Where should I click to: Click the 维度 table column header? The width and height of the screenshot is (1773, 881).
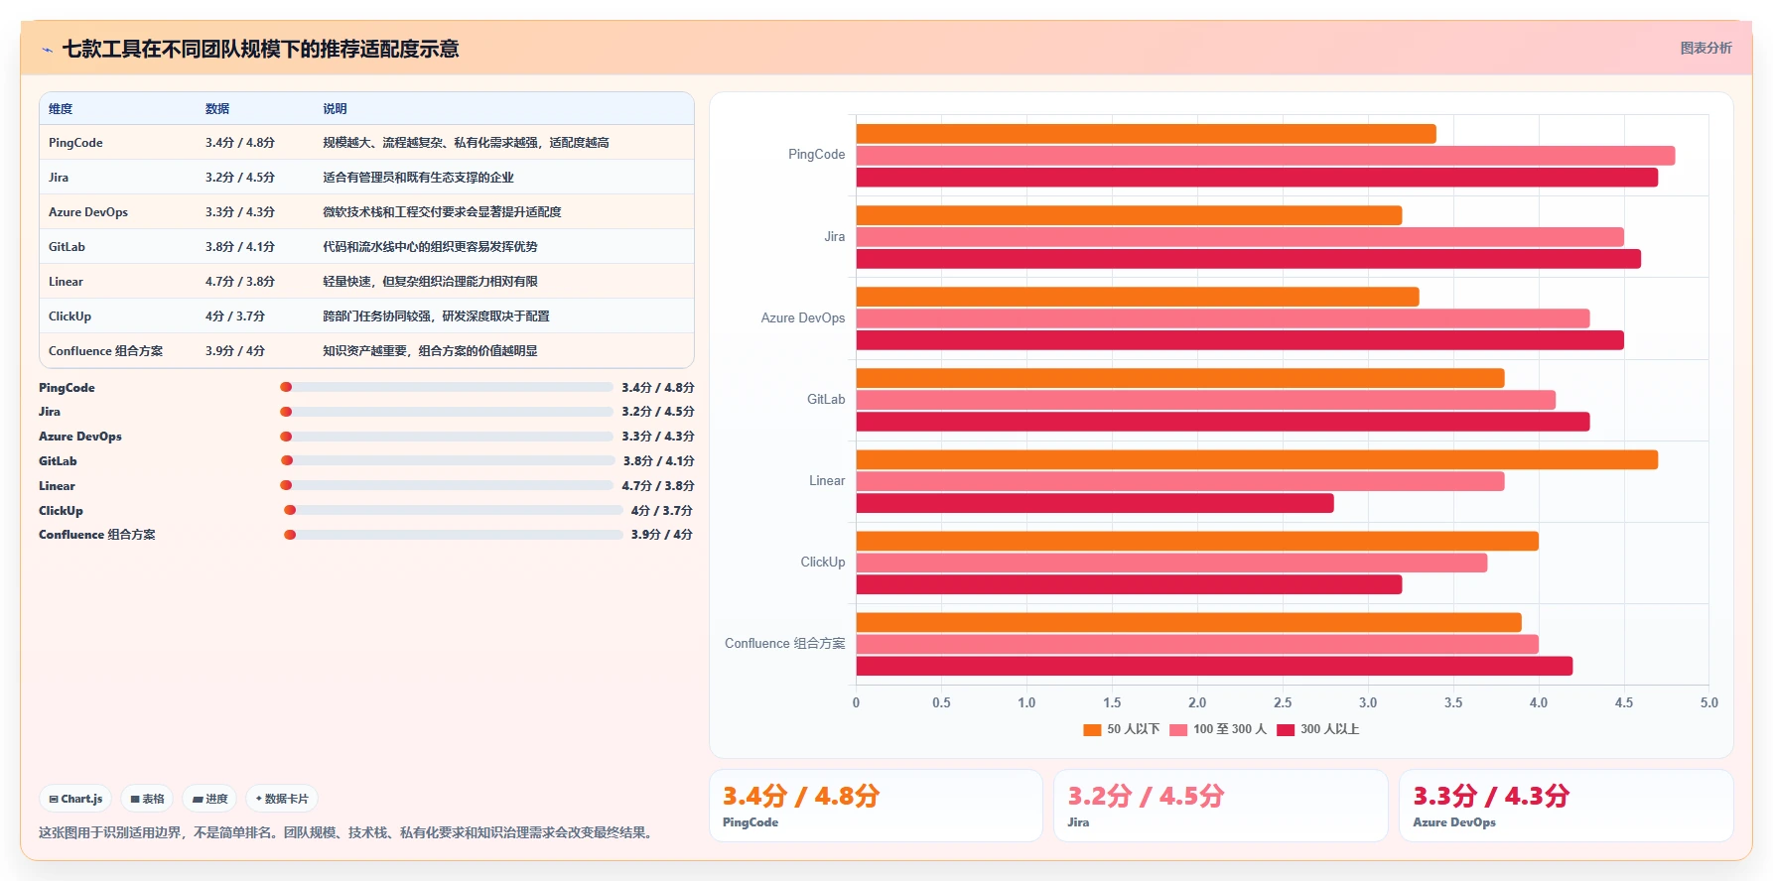click(x=61, y=109)
